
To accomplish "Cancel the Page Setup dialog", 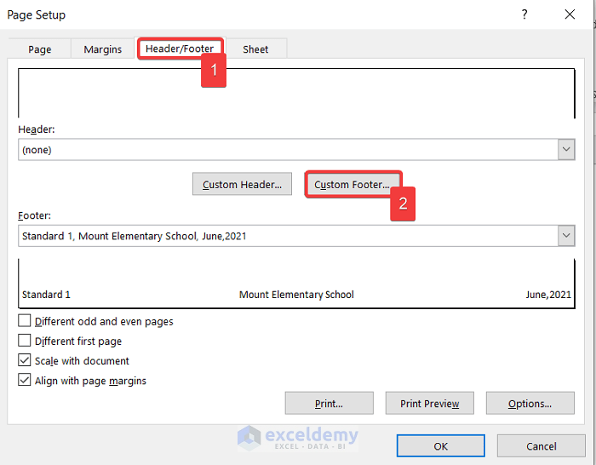I will (542, 446).
